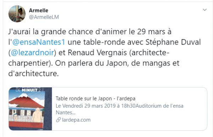
Task: Click Nantes… at the end of card description
Action: (x=66, y=113)
